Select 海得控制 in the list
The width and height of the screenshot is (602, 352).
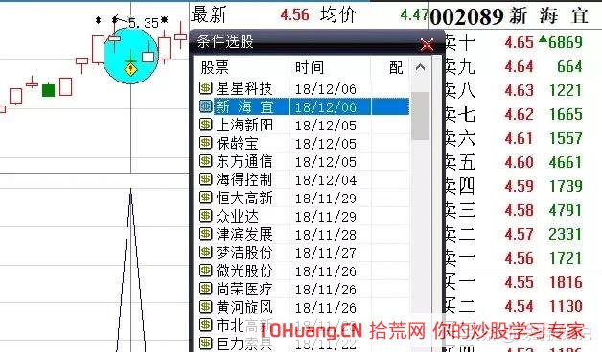[x=244, y=179]
